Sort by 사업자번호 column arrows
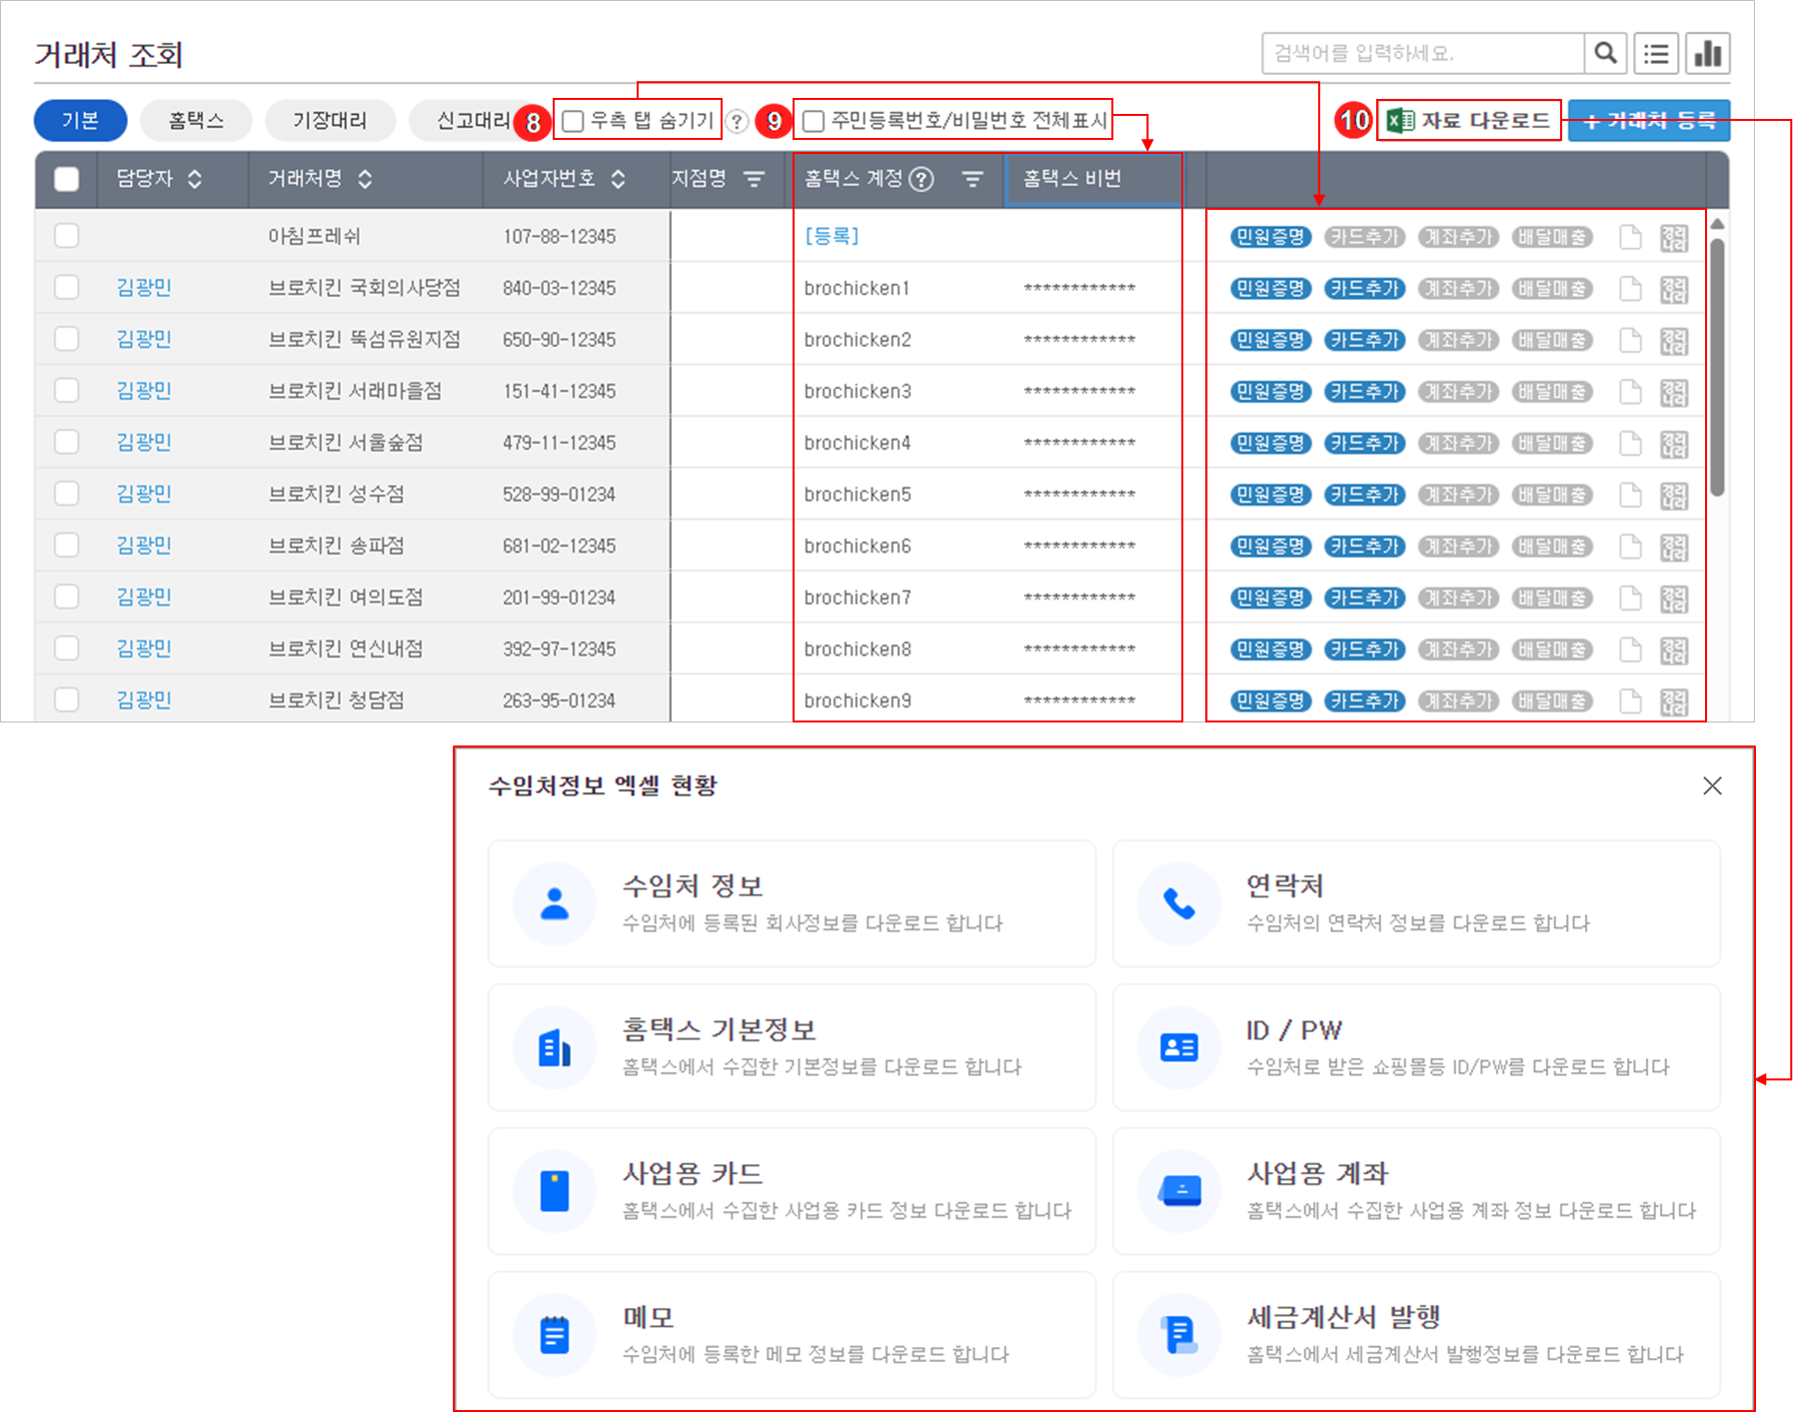 [x=619, y=179]
